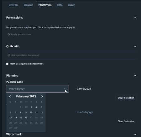Image resolution: width=141 pixels, height=137 pixels.
Task: Click the 02/16/2023 date text
Action: click(84, 89)
